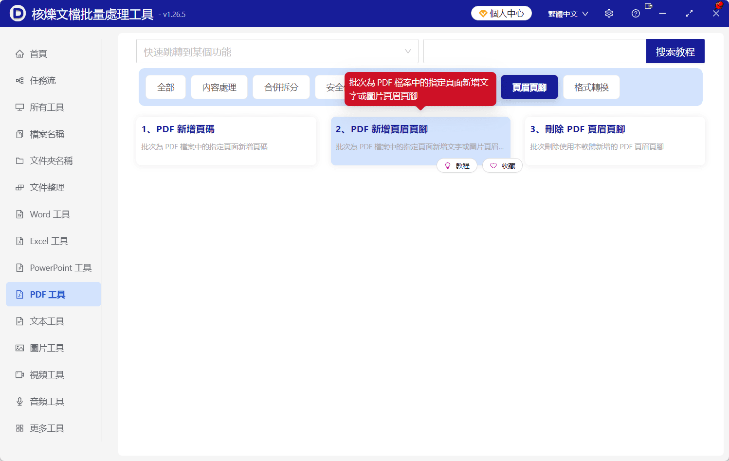Viewport: 729px width, 461px height.
Task: Open 所有工具 in the sidebar
Action: pyautogui.click(x=54, y=107)
